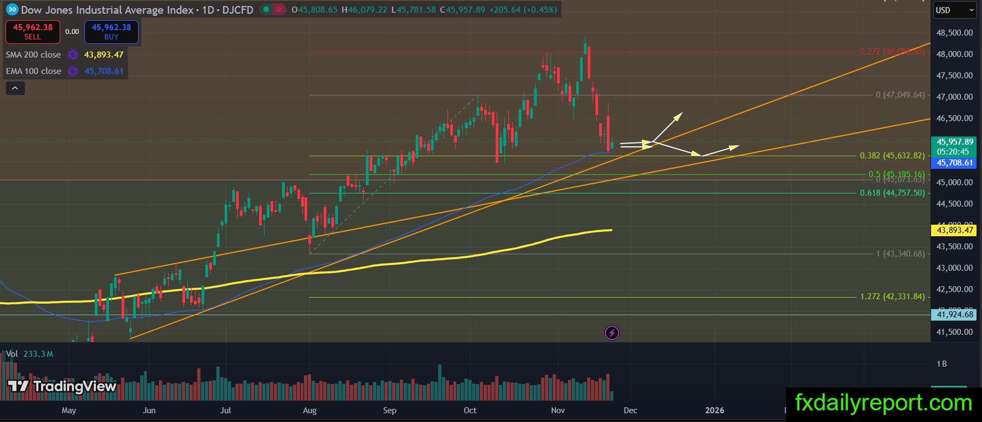Click the 48,500.00 price axis label
The width and height of the screenshot is (982, 422).
point(955,33)
